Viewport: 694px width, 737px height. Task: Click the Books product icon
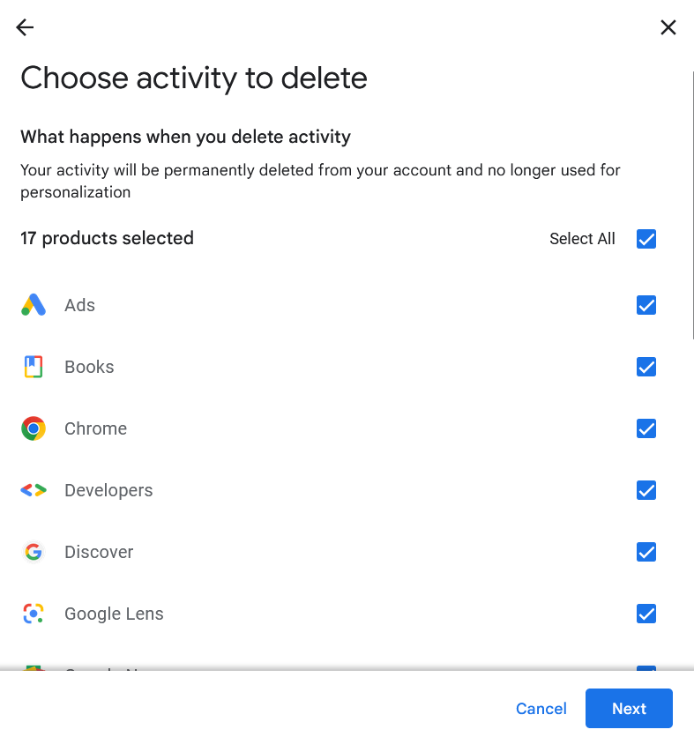pos(34,367)
